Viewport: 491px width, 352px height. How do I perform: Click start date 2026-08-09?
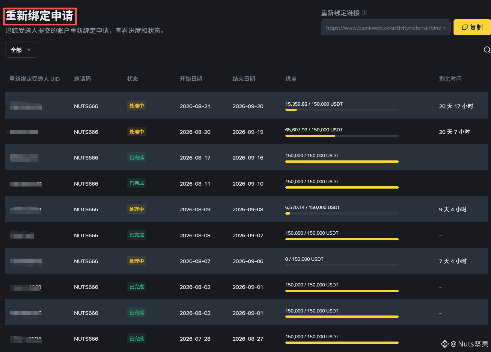[195, 210]
